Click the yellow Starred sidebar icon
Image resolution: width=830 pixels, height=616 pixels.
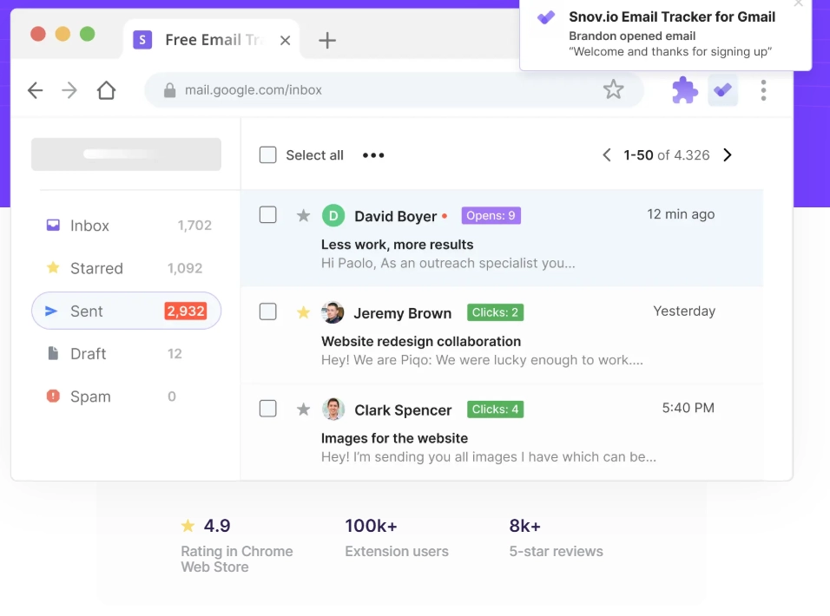(53, 267)
